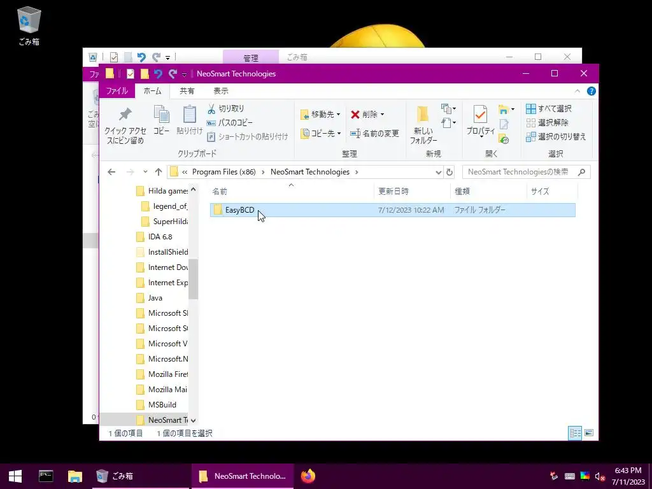This screenshot has width=652, height=489.
Task: Open Firefox from the taskbar
Action: click(x=308, y=476)
